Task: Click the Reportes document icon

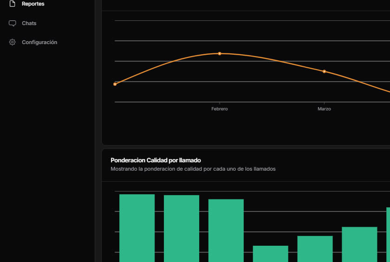Action: [13, 4]
